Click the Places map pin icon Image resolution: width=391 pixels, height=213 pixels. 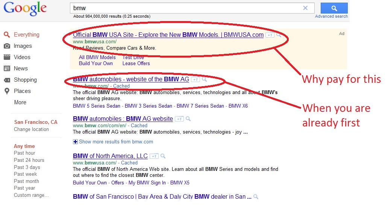point(7,91)
